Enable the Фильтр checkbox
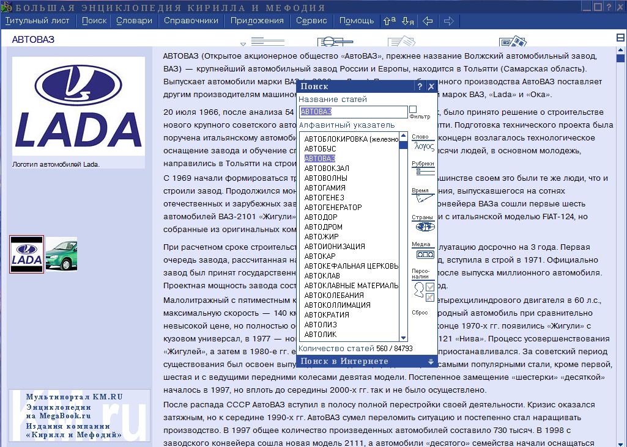Viewport: 627px width, 447px height. tap(413, 109)
